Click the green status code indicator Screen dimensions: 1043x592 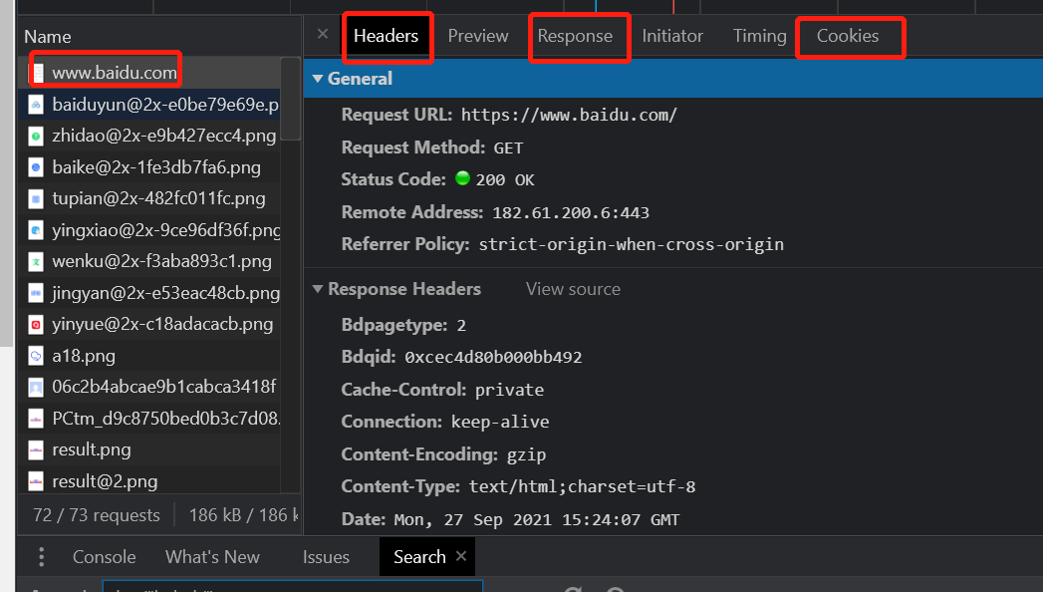[462, 178]
